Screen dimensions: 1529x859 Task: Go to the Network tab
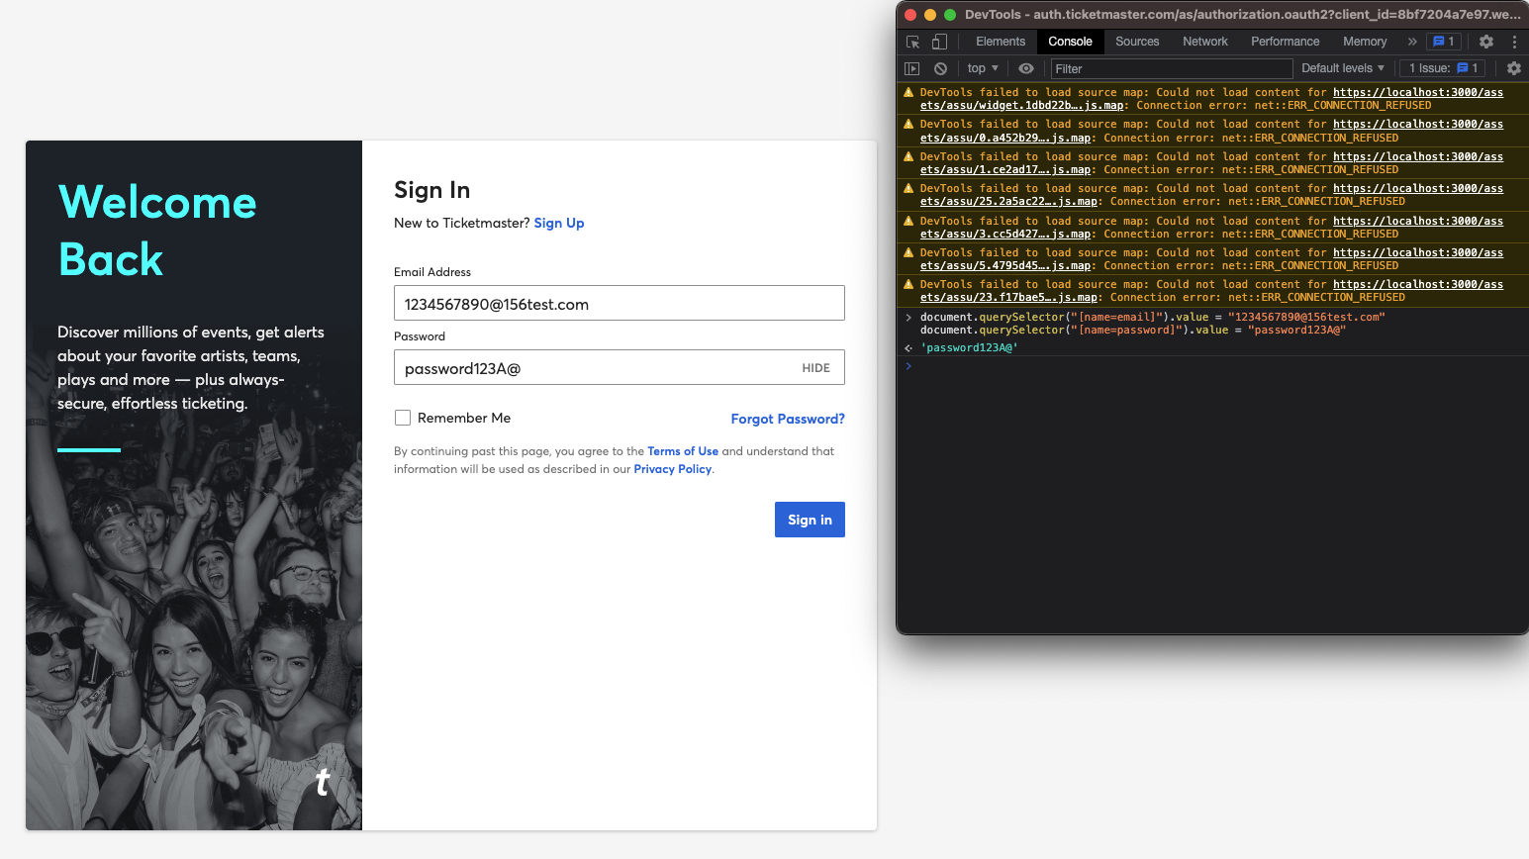[1205, 42]
